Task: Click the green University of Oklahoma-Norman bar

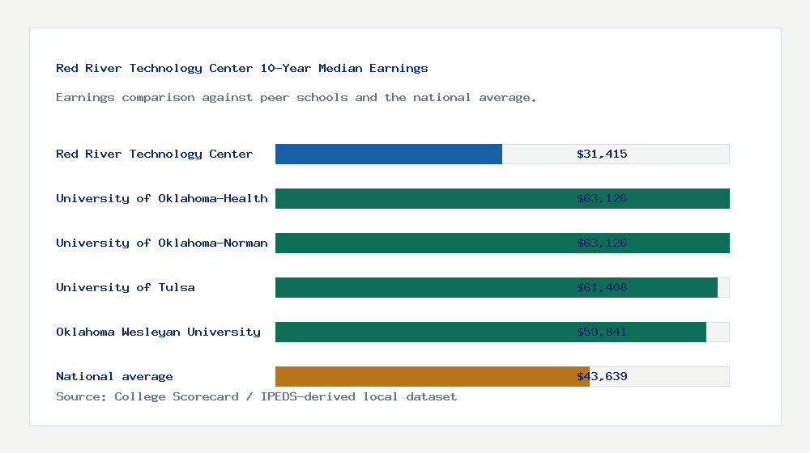Action: point(502,243)
